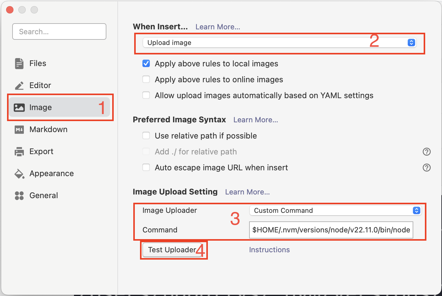The width and height of the screenshot is (442, 296).
Task: Click help icon beside Add ./ for relative path
Action: click(x=426, y=152)
